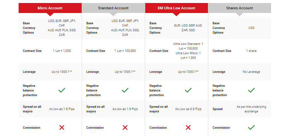Click Standard Account 'Contract Size' label
The height and width of the screenshot is (136, 289).
tap(95, 51)
